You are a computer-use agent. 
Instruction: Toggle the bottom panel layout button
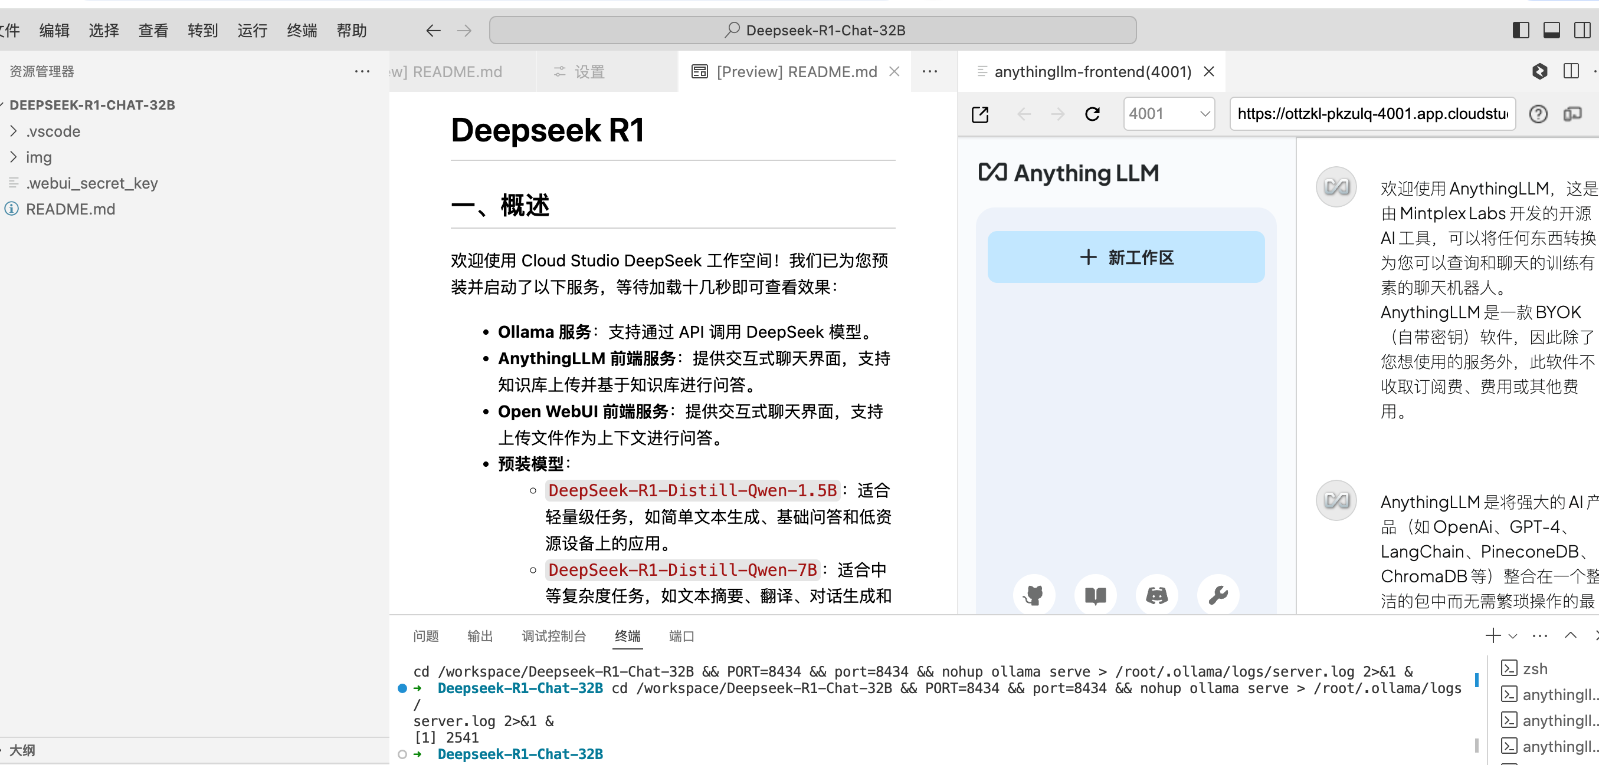1552,29
